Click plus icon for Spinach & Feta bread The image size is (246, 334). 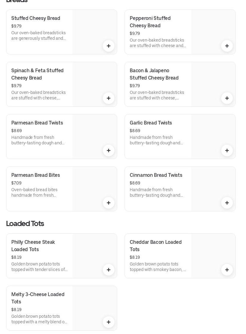[x=109, y=98]
